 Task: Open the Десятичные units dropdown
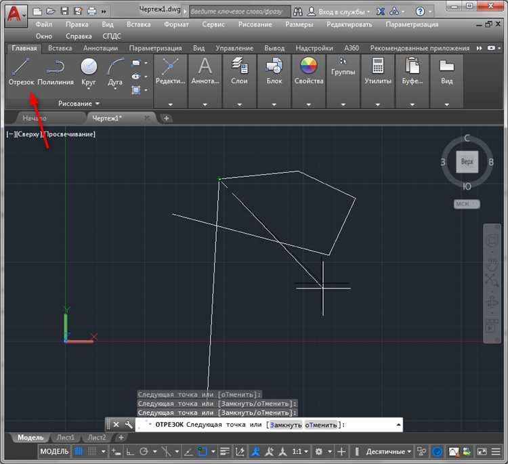pyautogui.click(x=389, y=451)
